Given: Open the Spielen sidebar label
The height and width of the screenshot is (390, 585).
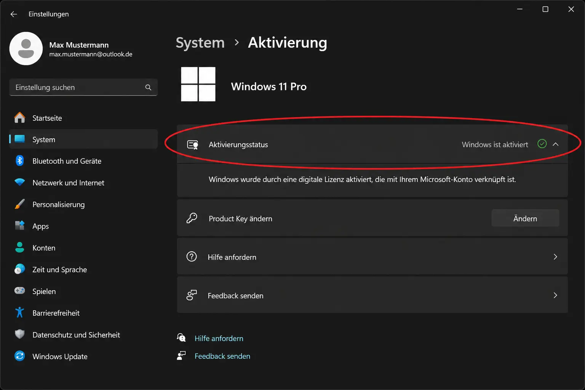Looking at the screenshot, I should click(x=44, y=291).
